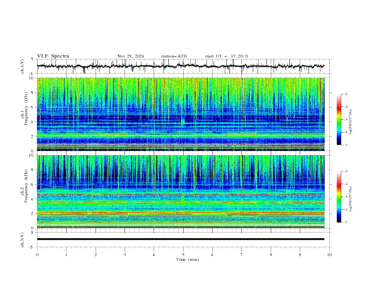Select the "start UT = 17:20:0" text
This screenshot has width=371, height=286.
point(226,56)
